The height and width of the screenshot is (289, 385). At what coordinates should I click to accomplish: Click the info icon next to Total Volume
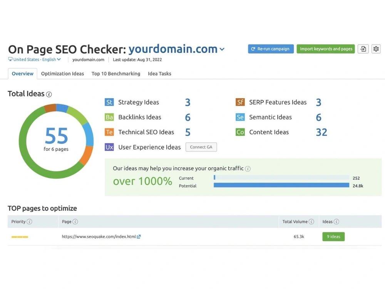(x=311, y=222)
